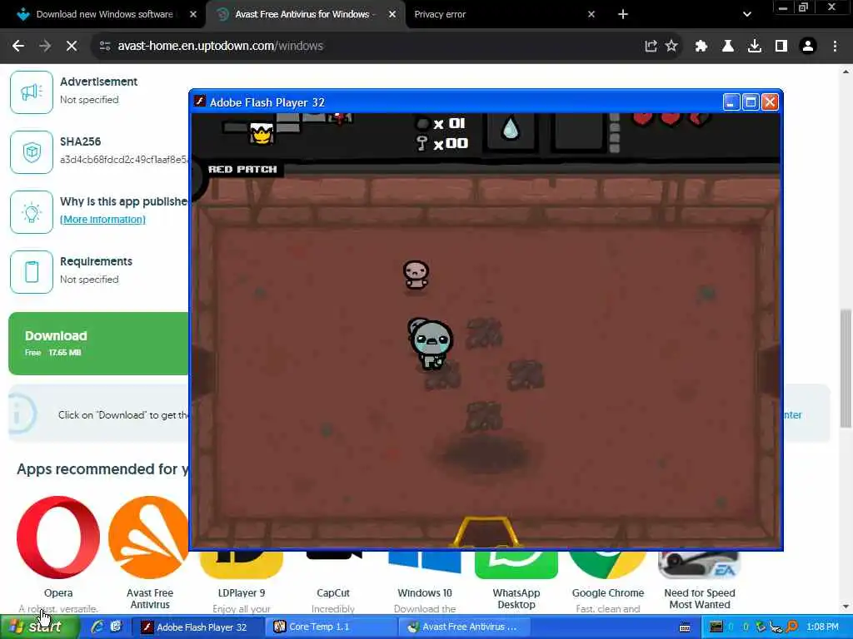Click the blue-gray Isaac character in game
Screen dimensions: 853x639
pos(431,344)
